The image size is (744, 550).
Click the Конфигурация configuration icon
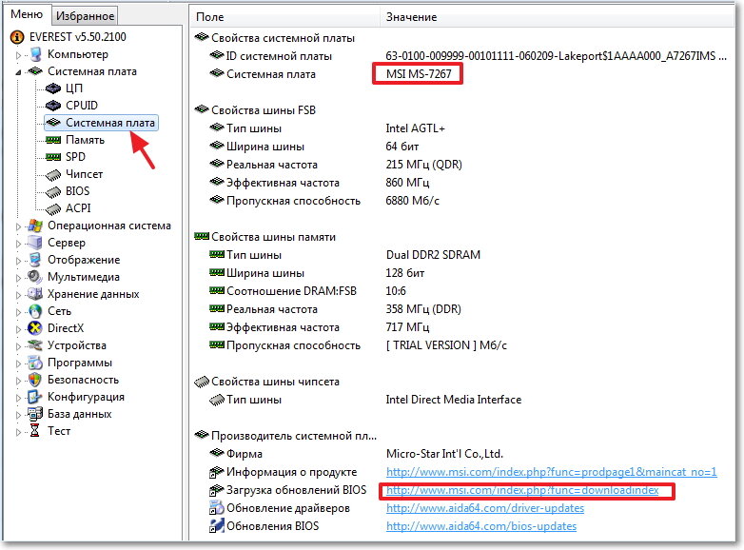[x=35, y=397]
